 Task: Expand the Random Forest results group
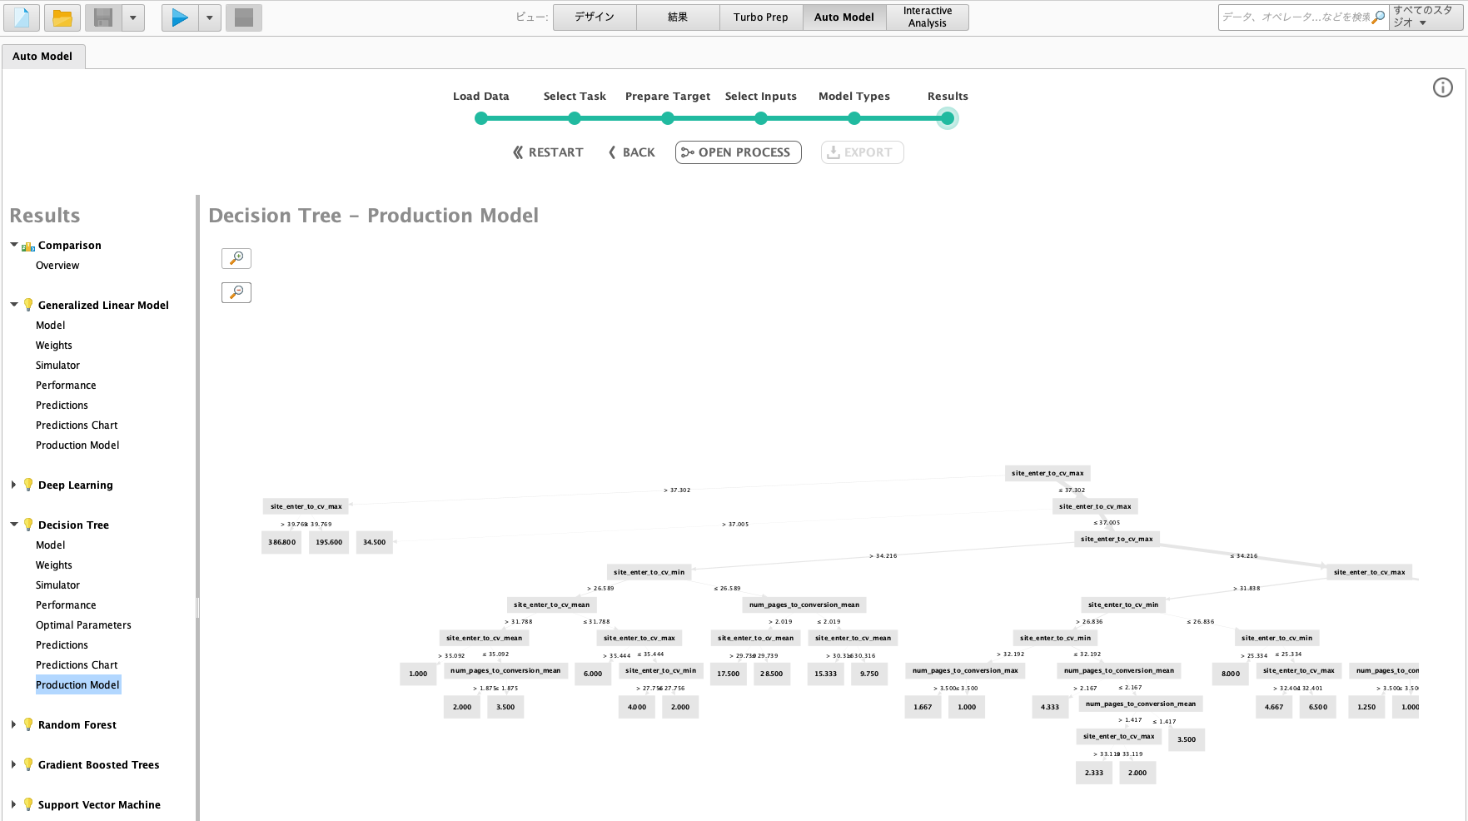coord(14,724)
